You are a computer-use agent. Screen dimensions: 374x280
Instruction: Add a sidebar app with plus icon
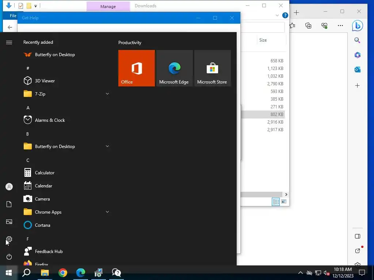(x=357, y=86)
